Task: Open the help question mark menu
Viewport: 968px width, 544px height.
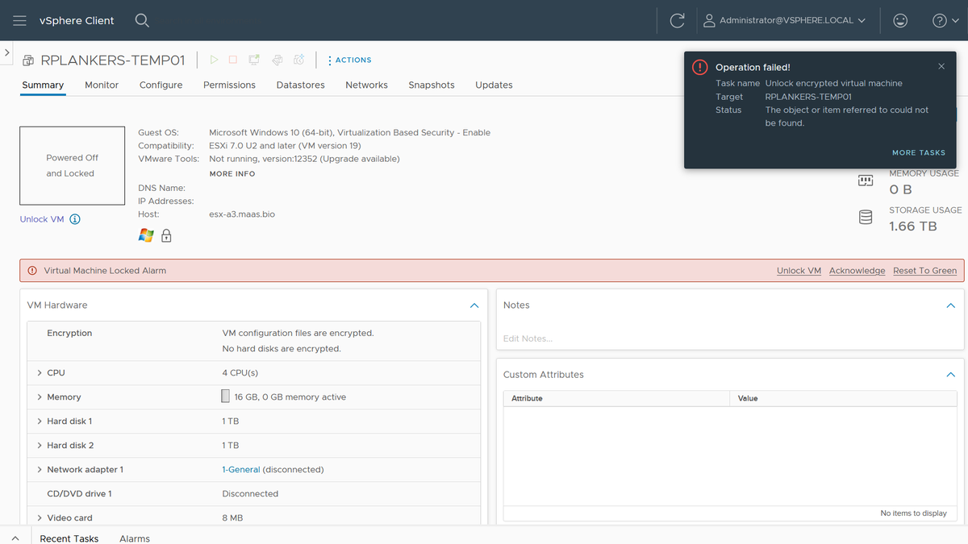Action: point(944,20)
